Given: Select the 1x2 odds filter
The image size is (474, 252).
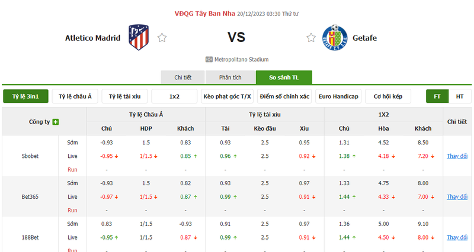Looking at the screenshot, I should pyautogui.click(x=174, y=96).
